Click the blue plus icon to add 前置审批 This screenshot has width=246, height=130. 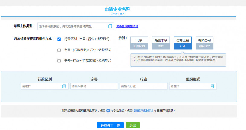point(108,111)
